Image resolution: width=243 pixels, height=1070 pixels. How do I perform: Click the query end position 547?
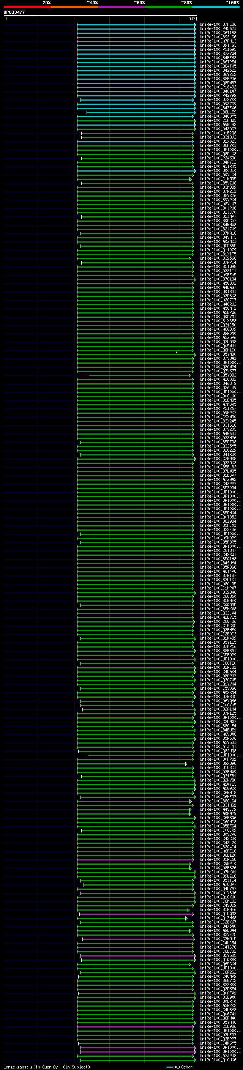tap(191, 19)
